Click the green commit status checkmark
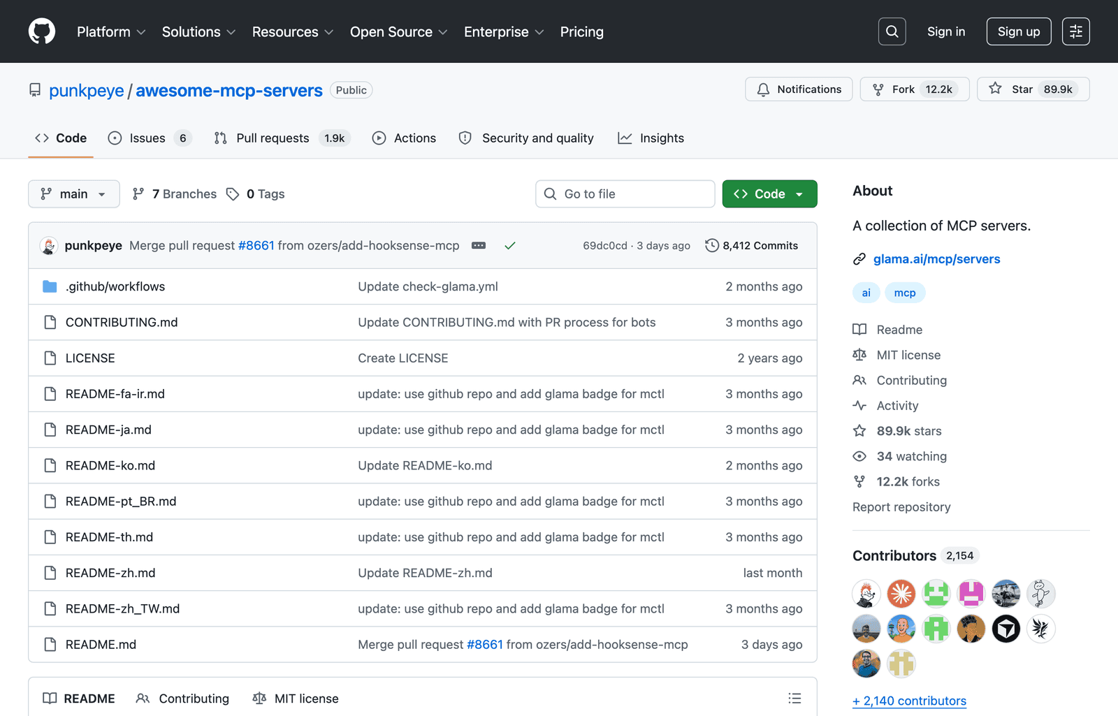 click(510, 246)
